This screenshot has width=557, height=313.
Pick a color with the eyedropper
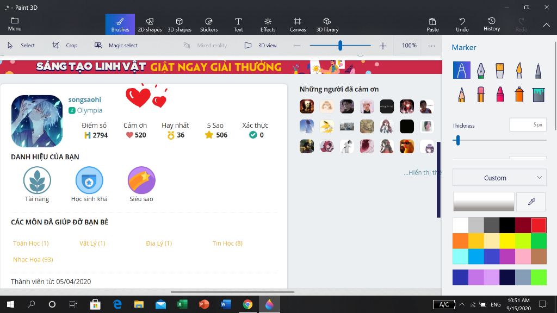[x=531, y=202]
